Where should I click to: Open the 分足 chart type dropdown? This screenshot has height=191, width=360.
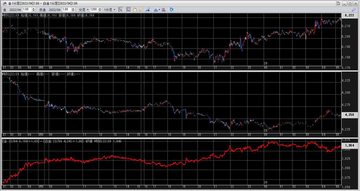[84, 10]
